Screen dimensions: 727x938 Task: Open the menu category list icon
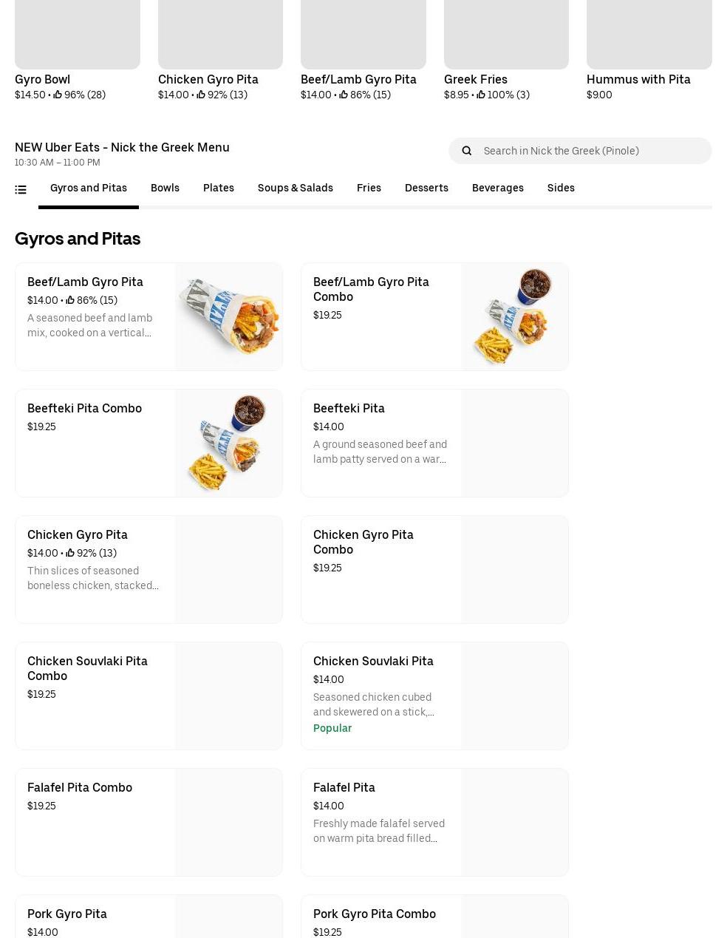[x=21, y=190]
